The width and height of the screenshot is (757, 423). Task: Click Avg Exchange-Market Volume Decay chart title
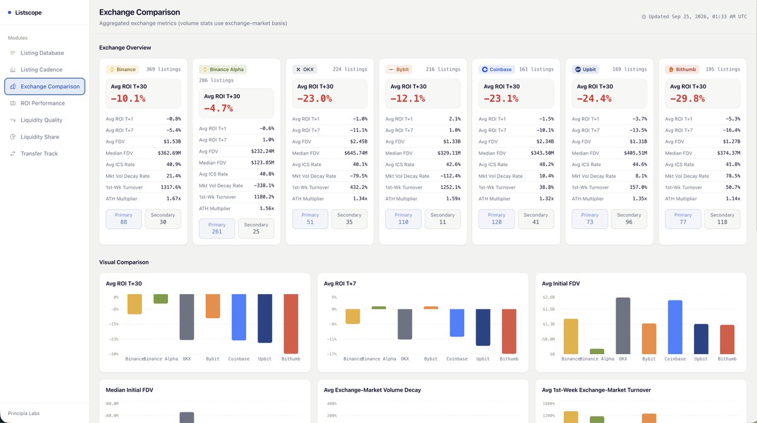(x=373, y=390)
